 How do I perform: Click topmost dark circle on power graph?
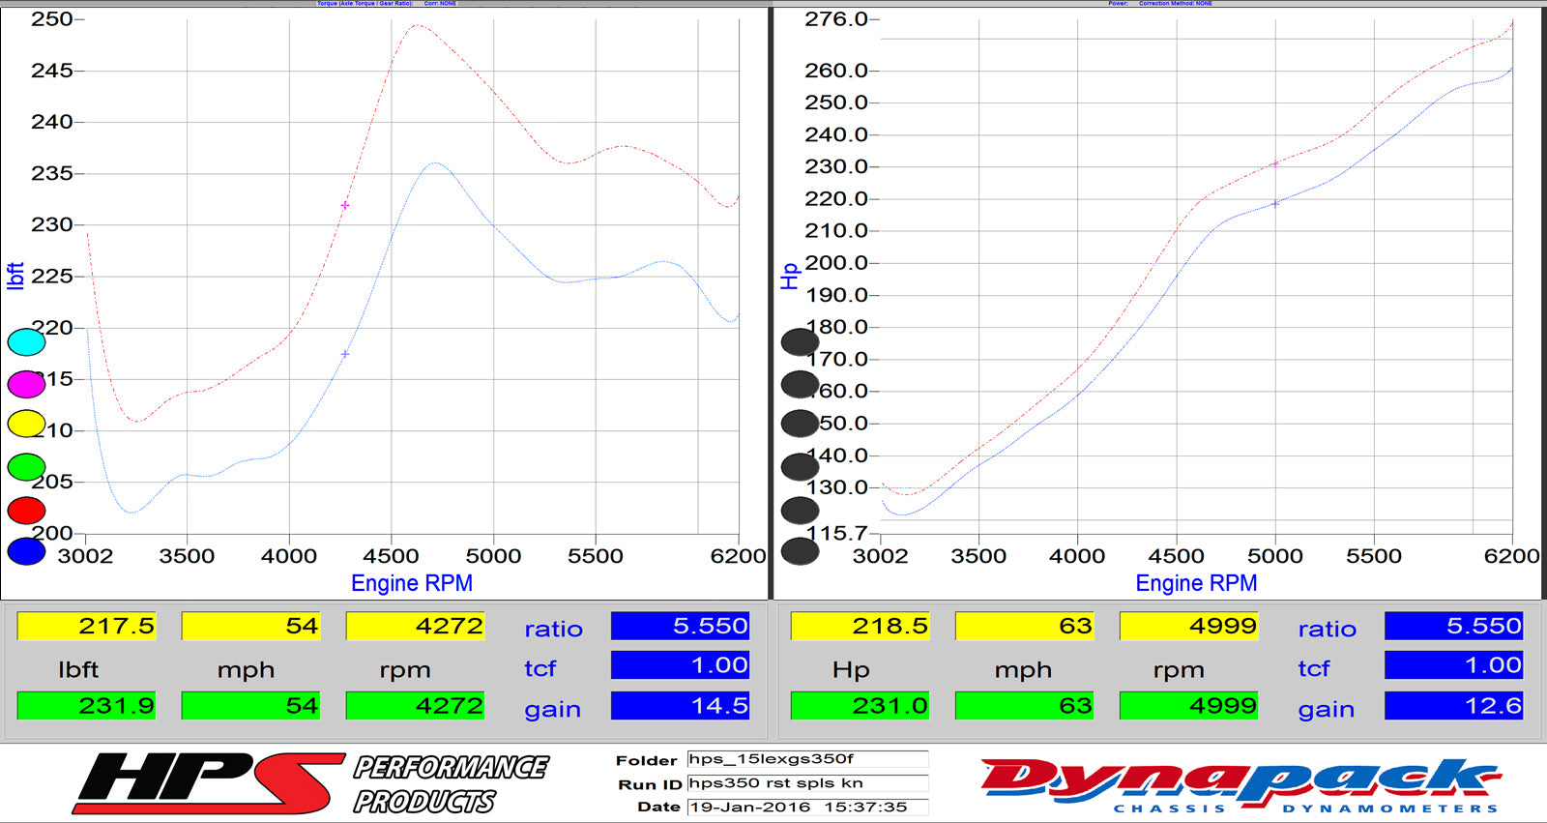coord(800,341)
